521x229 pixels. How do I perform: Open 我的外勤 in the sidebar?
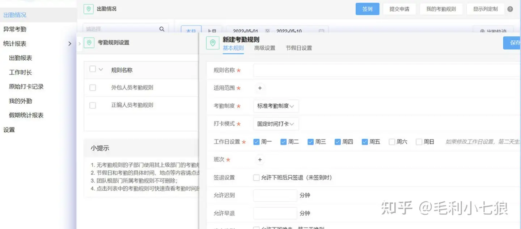click(x=21, y=101)
